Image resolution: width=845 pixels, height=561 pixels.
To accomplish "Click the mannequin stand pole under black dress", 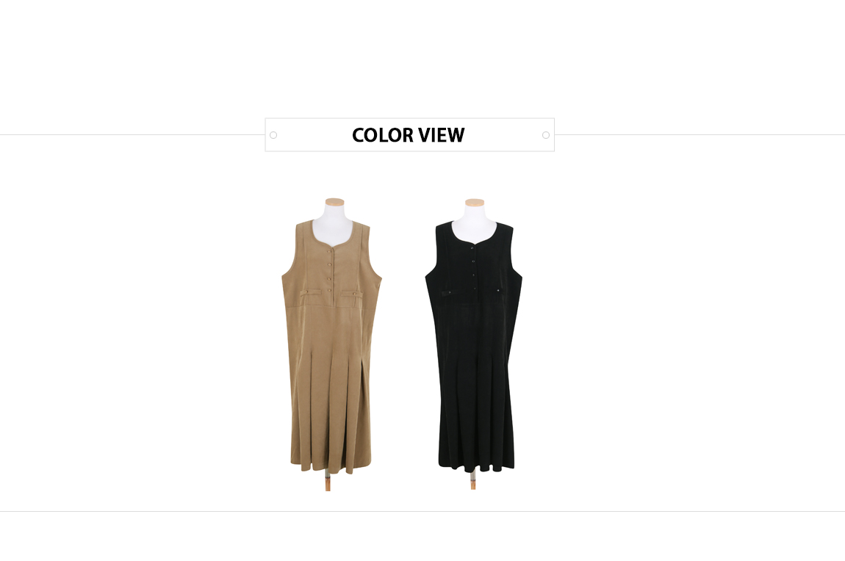I will [x=473, y=479].
